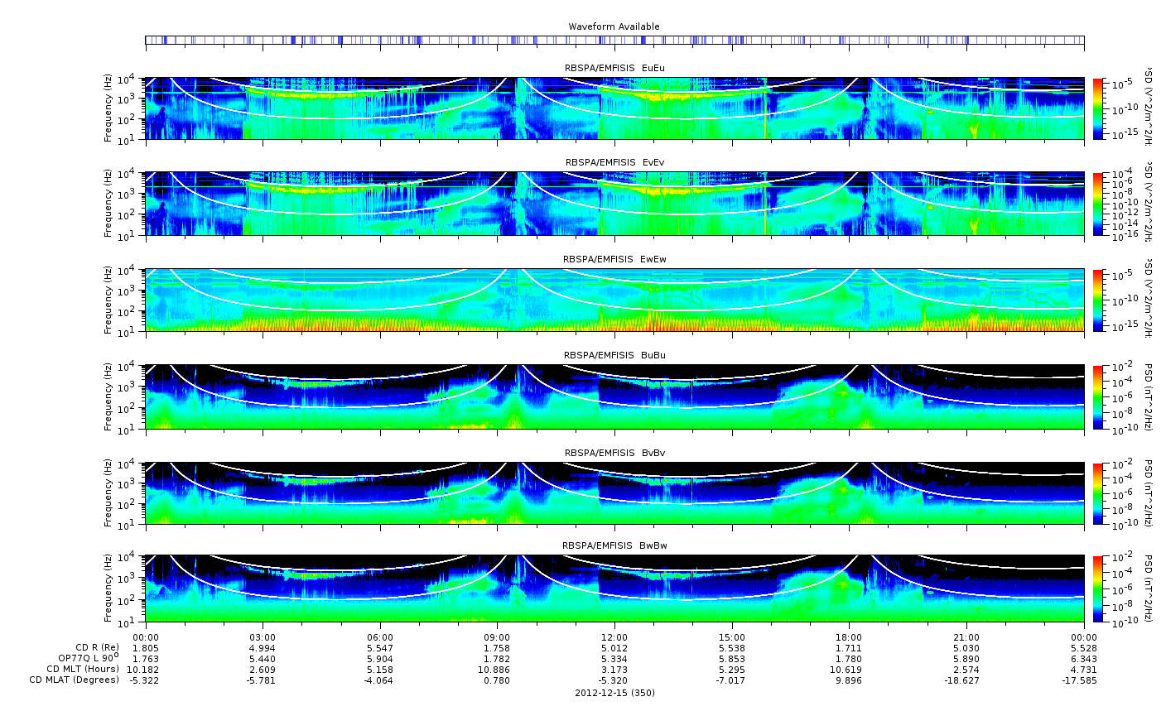Click the CD R value 1.711
Screen dimensions: 1166x711
[x=849, y=647]
